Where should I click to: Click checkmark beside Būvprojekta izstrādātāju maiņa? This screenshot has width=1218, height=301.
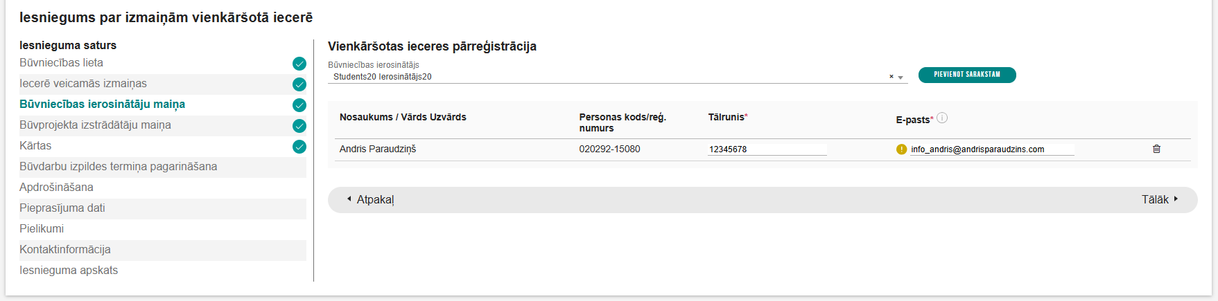point(299,126)
